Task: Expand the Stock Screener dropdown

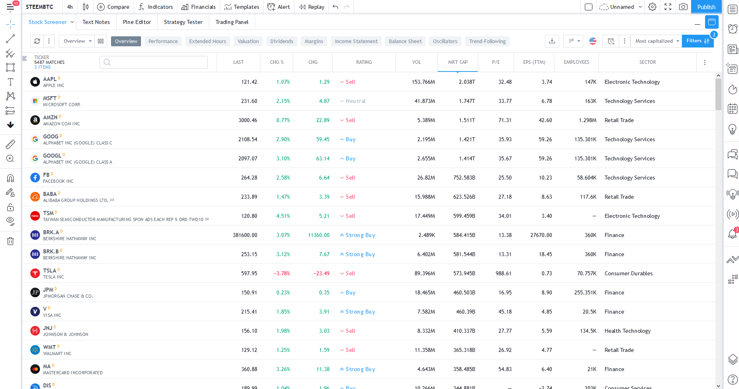Action: (72, 22)
